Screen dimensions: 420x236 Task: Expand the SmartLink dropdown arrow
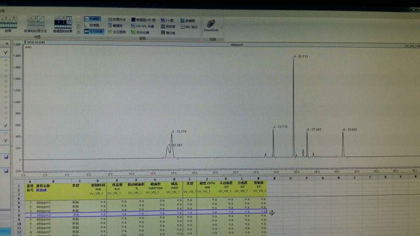click(x=222, y=28)
